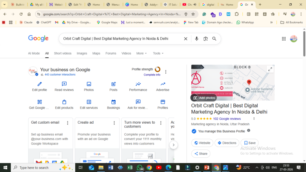The height and width of the screenshot is (172, 306).
Task: Open the Performance insights icon
Action: [138, 84]
